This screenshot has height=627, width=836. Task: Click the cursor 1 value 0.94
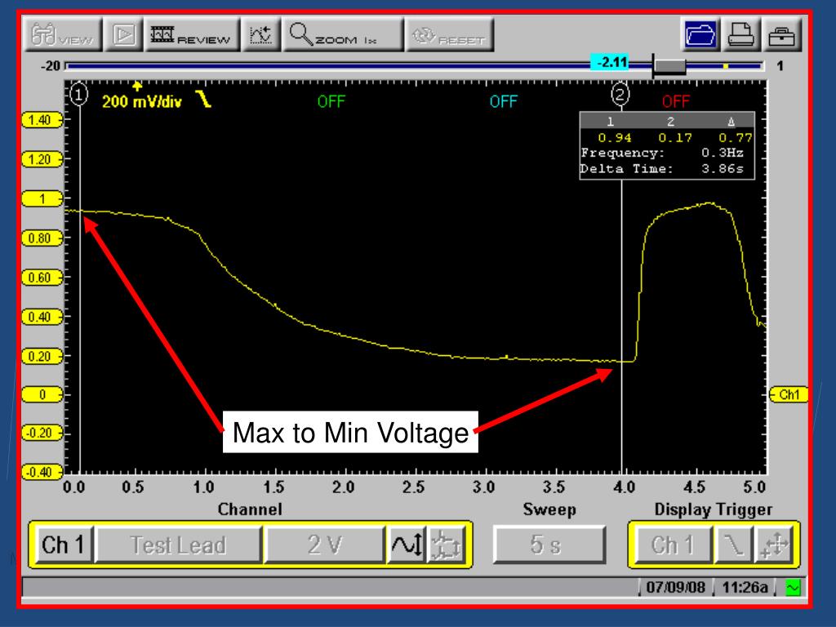(614, 137)
